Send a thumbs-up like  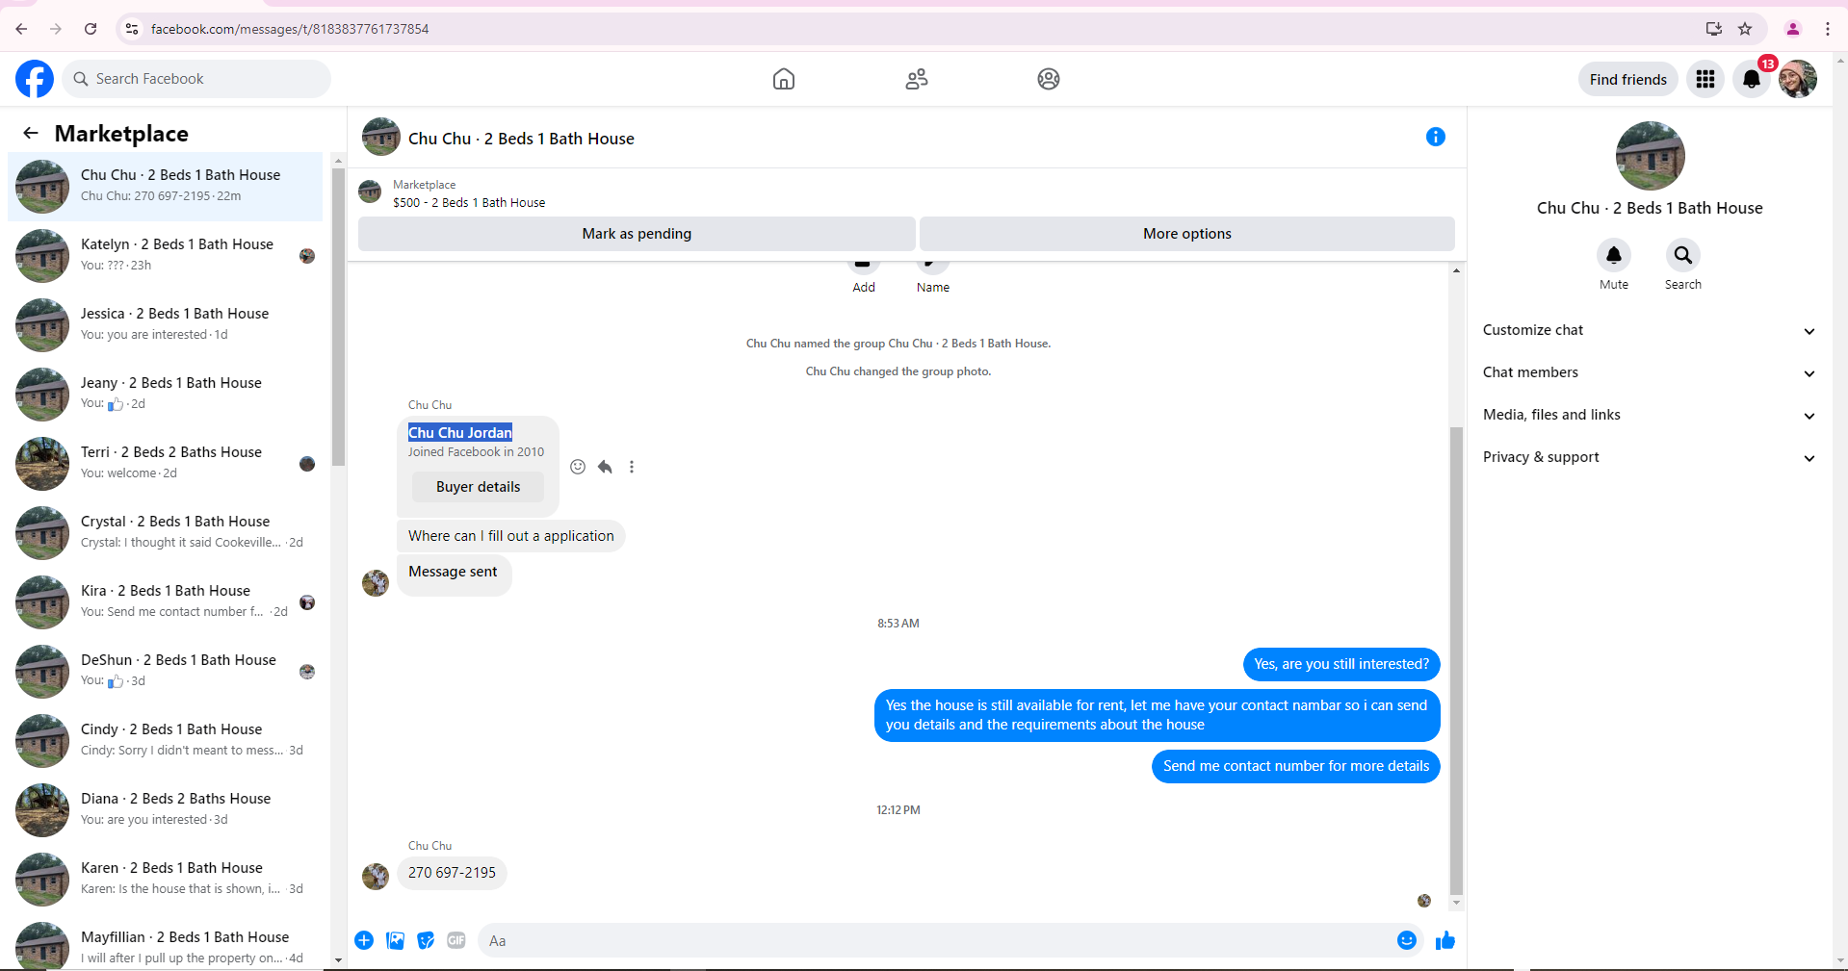(x=1445, y=940)
